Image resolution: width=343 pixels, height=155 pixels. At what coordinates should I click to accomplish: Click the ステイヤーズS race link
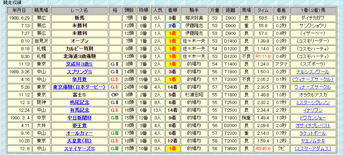pos(79,148)
